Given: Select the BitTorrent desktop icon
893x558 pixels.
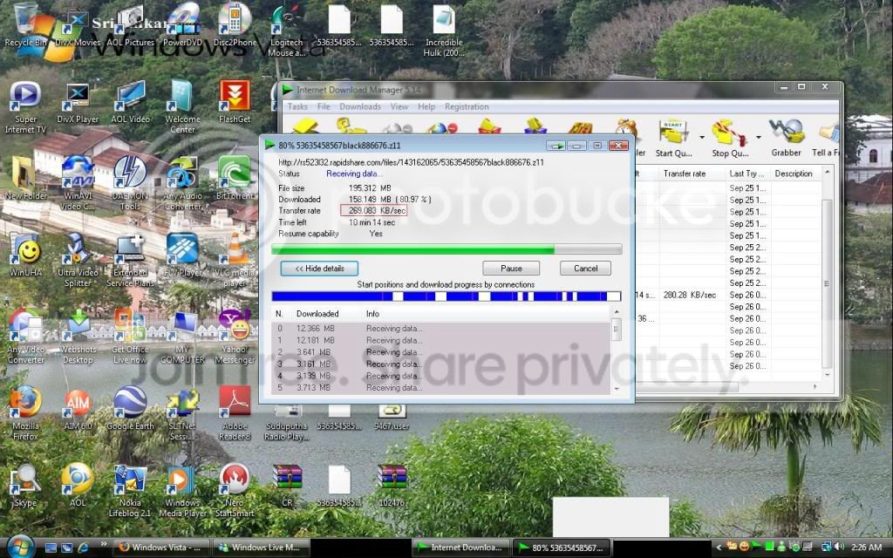Looking at the screenshot, I should coord(235,178).
